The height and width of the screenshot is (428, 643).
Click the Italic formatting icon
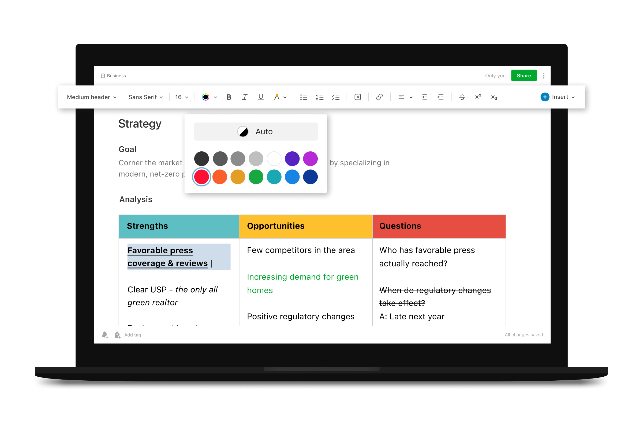(x=244, y=97)
